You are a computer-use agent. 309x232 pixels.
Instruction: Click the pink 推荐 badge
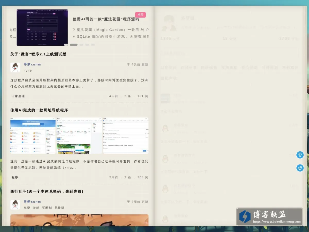(140, 15)
